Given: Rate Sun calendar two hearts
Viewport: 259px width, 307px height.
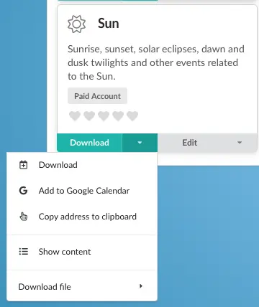Looking at the screenshot, I should [x=89, y=116].
